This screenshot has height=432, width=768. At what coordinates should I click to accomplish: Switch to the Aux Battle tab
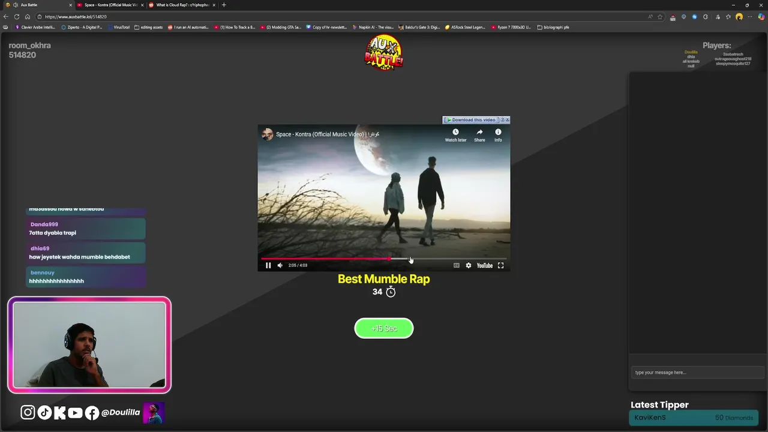[x=39, y=5]
